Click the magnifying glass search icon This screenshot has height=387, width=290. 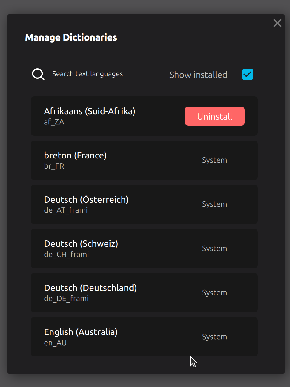[x=38, y=74]
